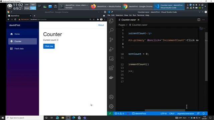Switch to virtual desktop three
This screenshot has height=120, width=214.
27,8
